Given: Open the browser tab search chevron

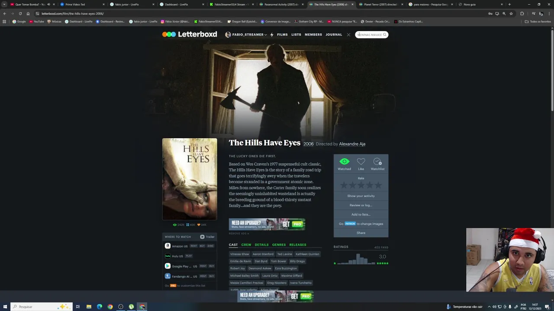Looking at the screenshot, I should pos(4,4).
